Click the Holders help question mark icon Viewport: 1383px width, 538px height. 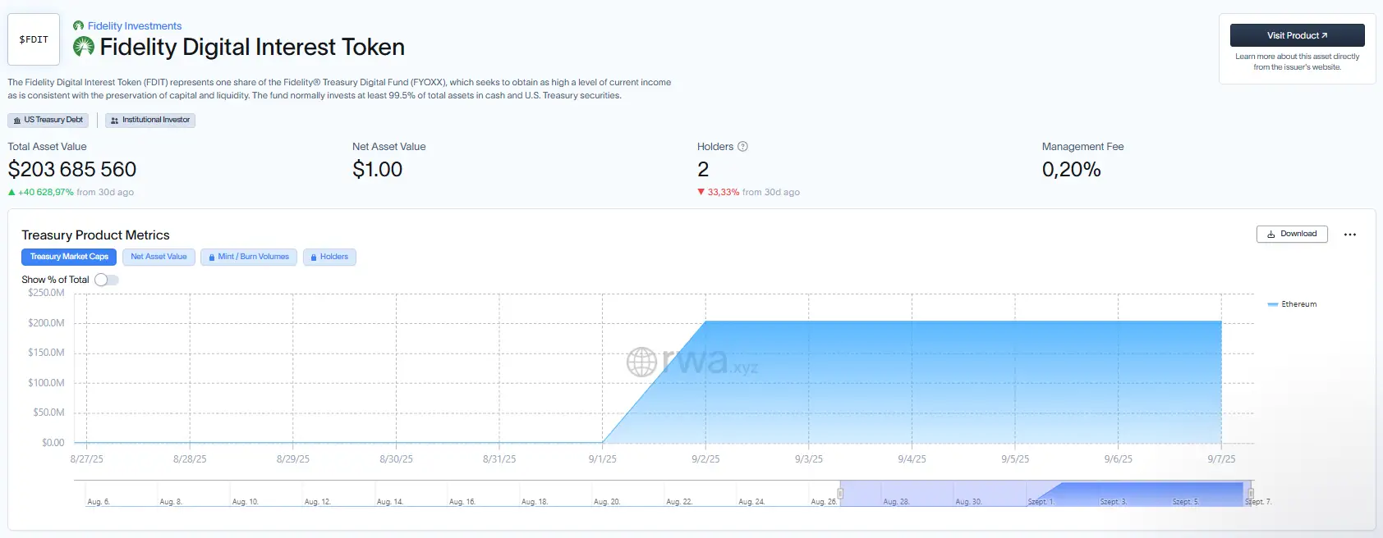(x=742, y=147)
